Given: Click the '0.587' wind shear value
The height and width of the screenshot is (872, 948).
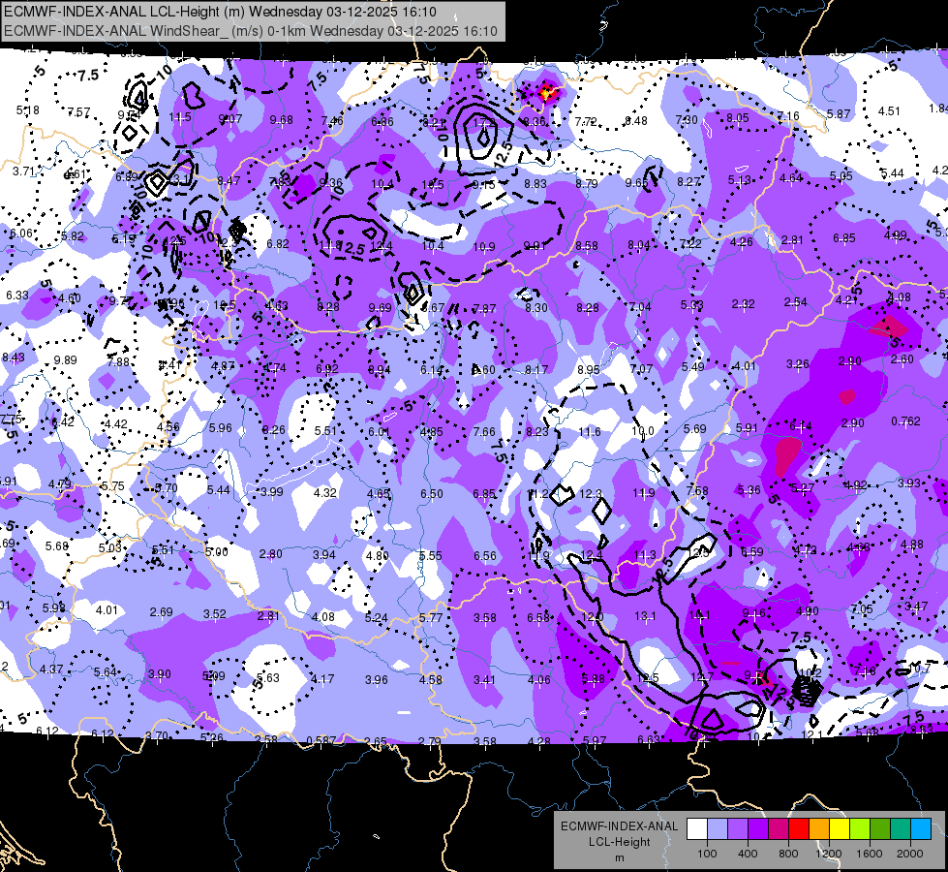Looking at the screenshot, I should pos(321,740).
